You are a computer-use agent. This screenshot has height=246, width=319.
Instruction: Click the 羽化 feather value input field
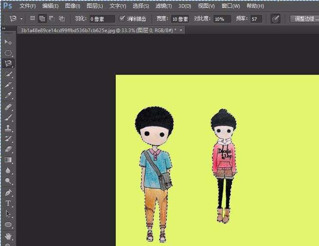point(102,19)
